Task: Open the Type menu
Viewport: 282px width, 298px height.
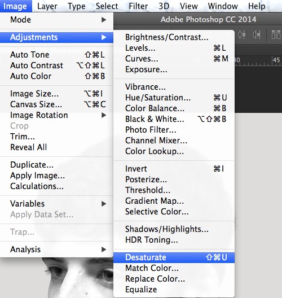Action: coord(77,6)
